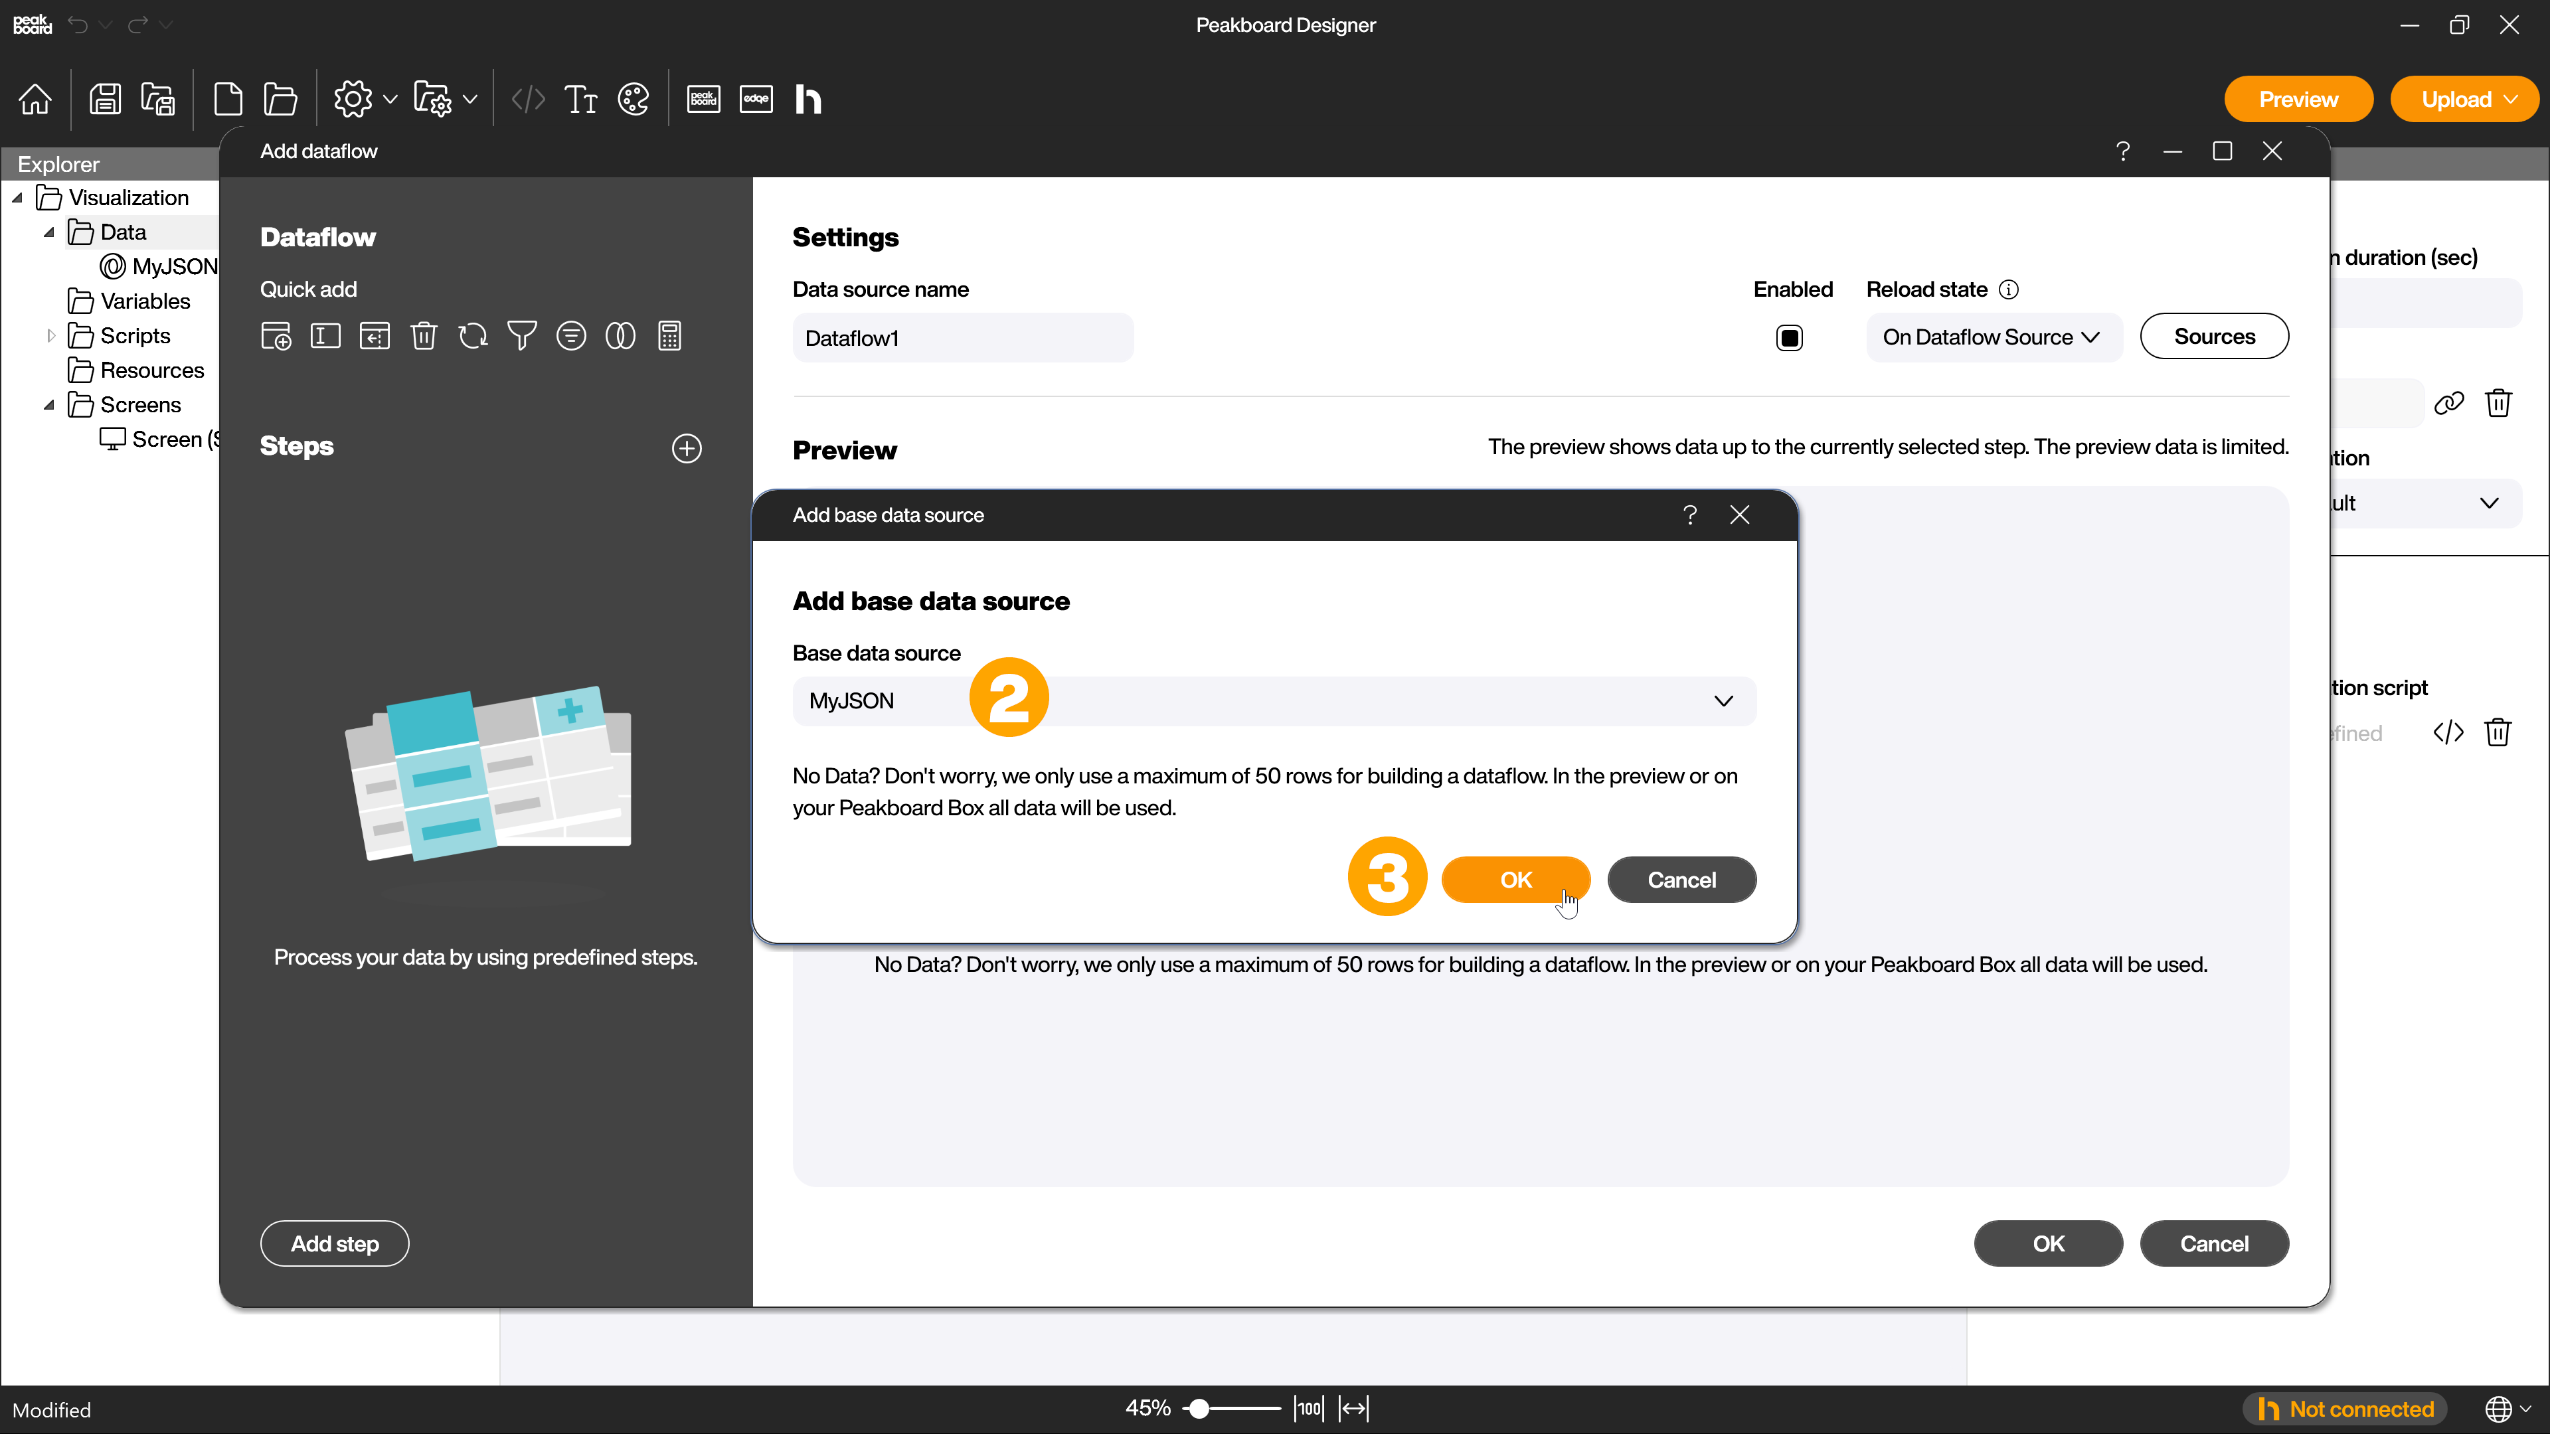Viewport: 2550px width, 1434px height.
Task: Create a new blank project
Action: click(x=228, y=99)
